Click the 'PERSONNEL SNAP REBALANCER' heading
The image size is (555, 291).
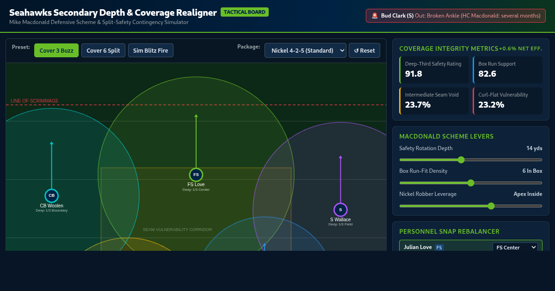click(449, 231)
